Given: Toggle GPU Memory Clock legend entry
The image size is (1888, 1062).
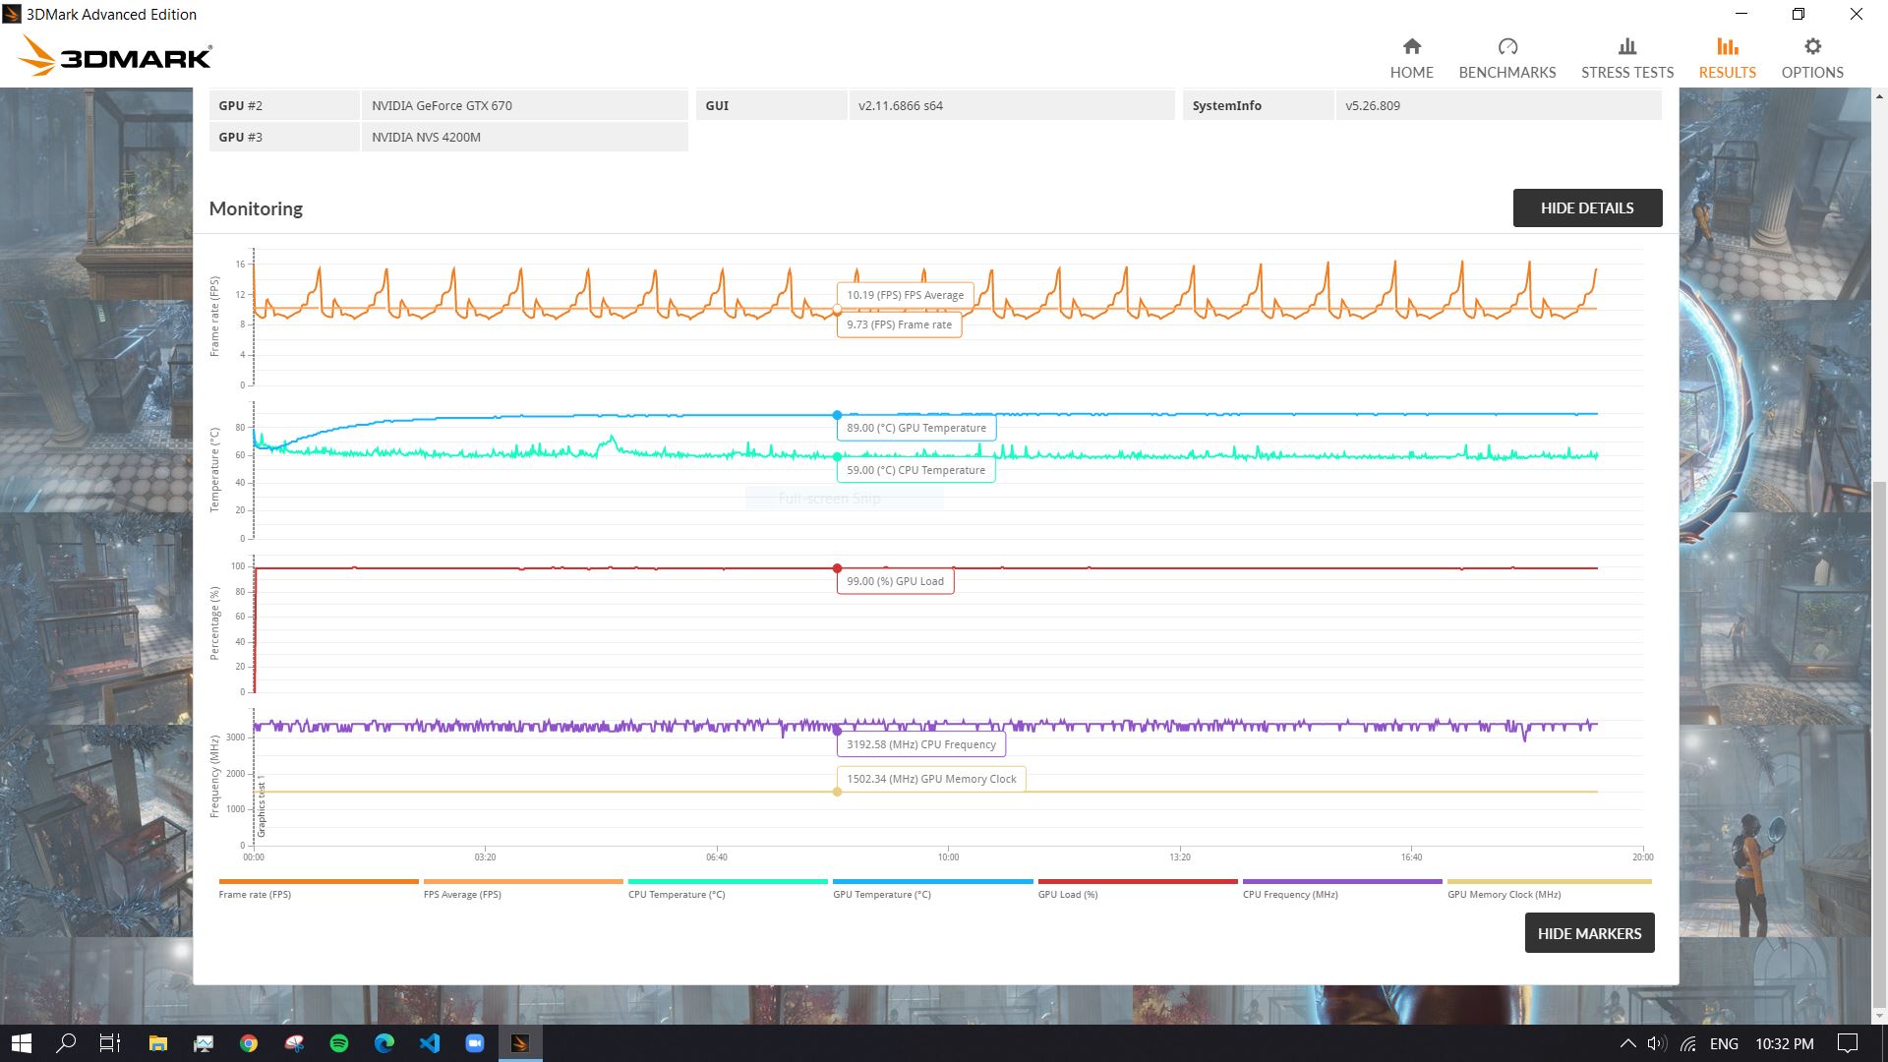Looking at the screenshot, I should [1504, 894].
